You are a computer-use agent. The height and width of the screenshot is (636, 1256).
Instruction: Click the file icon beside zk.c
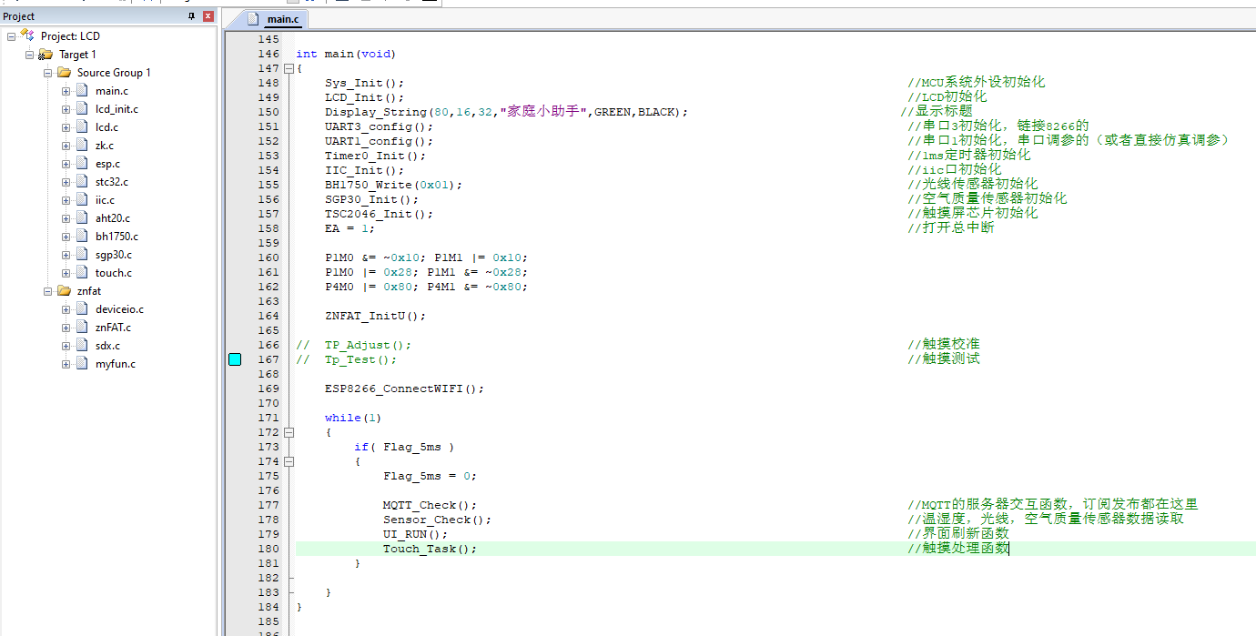coord(82,145)
